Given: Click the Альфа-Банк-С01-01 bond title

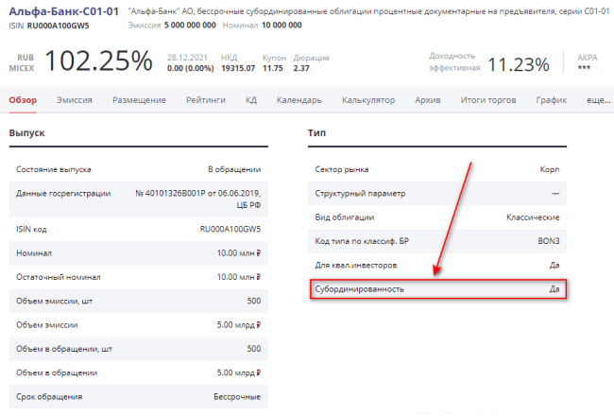Looking at the screenshot, I should 64,9.
